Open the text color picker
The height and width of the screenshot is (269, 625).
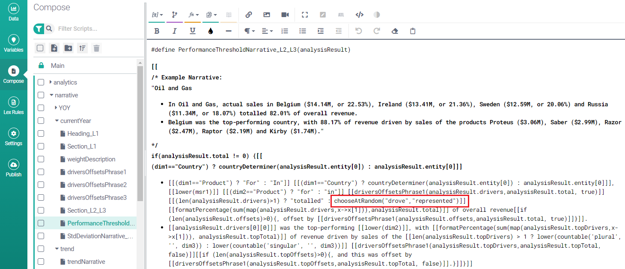coord(210,31)
